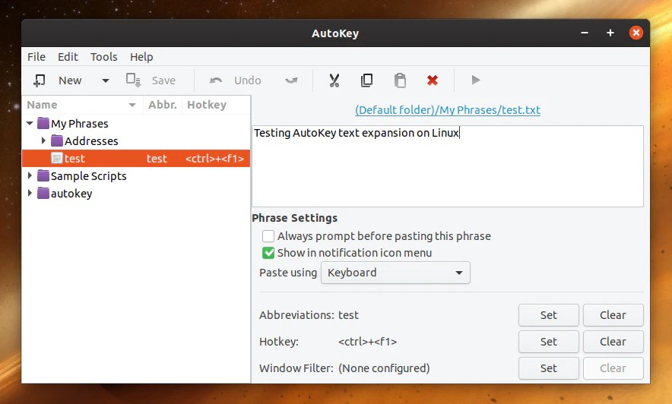Image resolution: width=672 pixels, height=404 pixels.
Task: Expand the Sample Scripts folder
Action: [30, 175]
